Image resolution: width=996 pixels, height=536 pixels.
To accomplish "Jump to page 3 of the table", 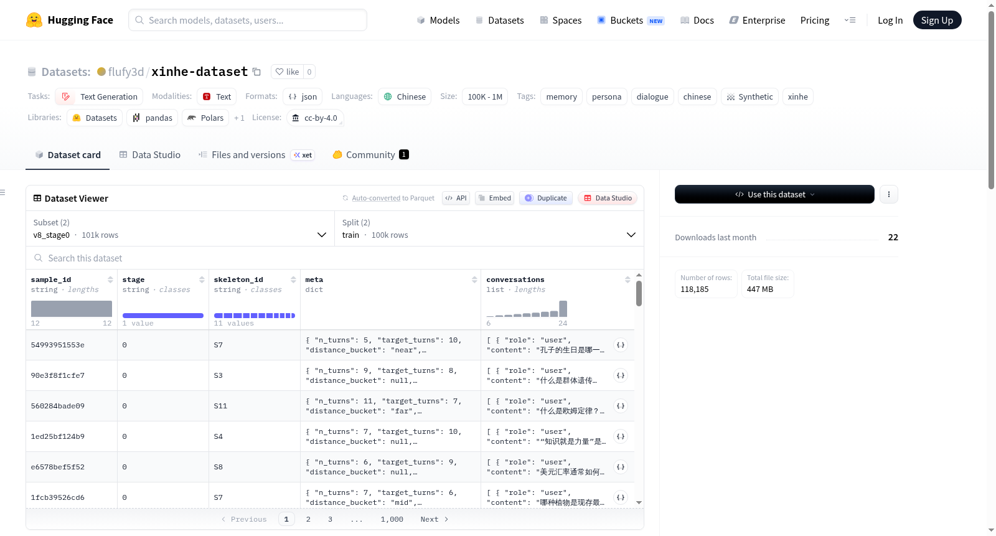I will (x=330, y=519).
